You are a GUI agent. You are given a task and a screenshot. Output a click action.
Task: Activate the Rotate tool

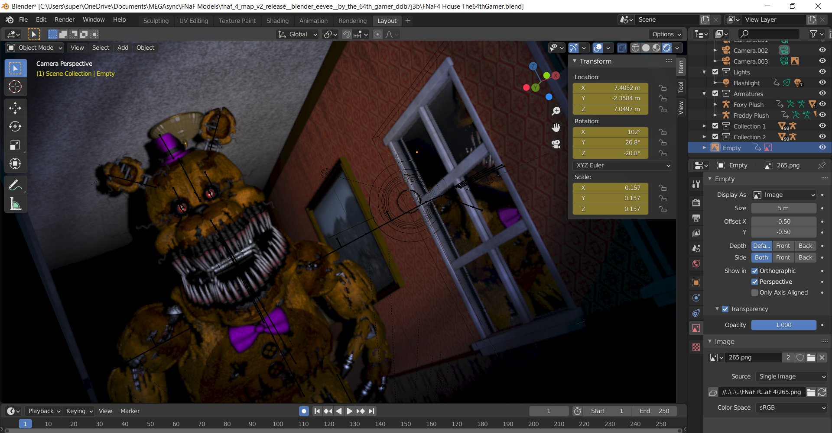pyautogui.click(x=16, y=127)
